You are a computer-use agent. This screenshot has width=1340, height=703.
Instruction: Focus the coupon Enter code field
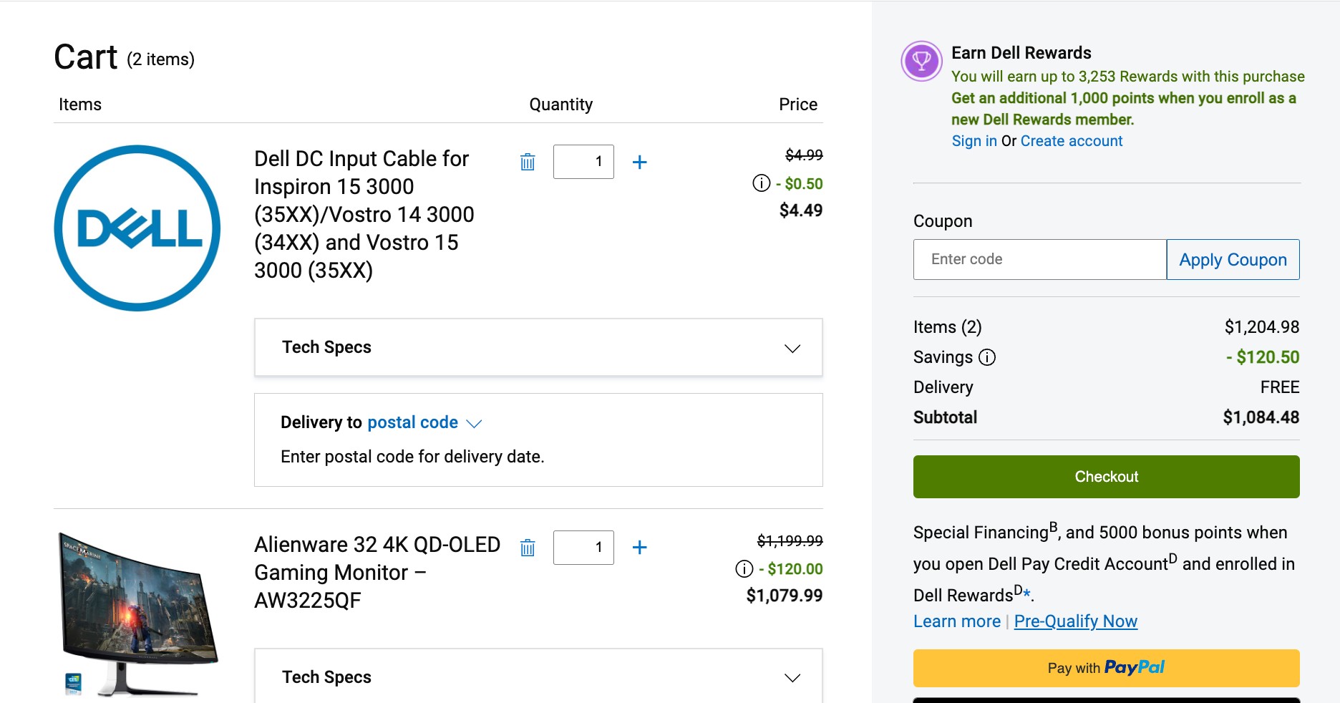1039,259
